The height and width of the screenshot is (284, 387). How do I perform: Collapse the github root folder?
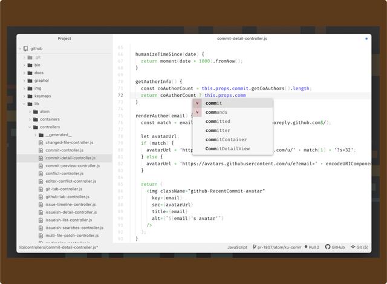point(20,48)
